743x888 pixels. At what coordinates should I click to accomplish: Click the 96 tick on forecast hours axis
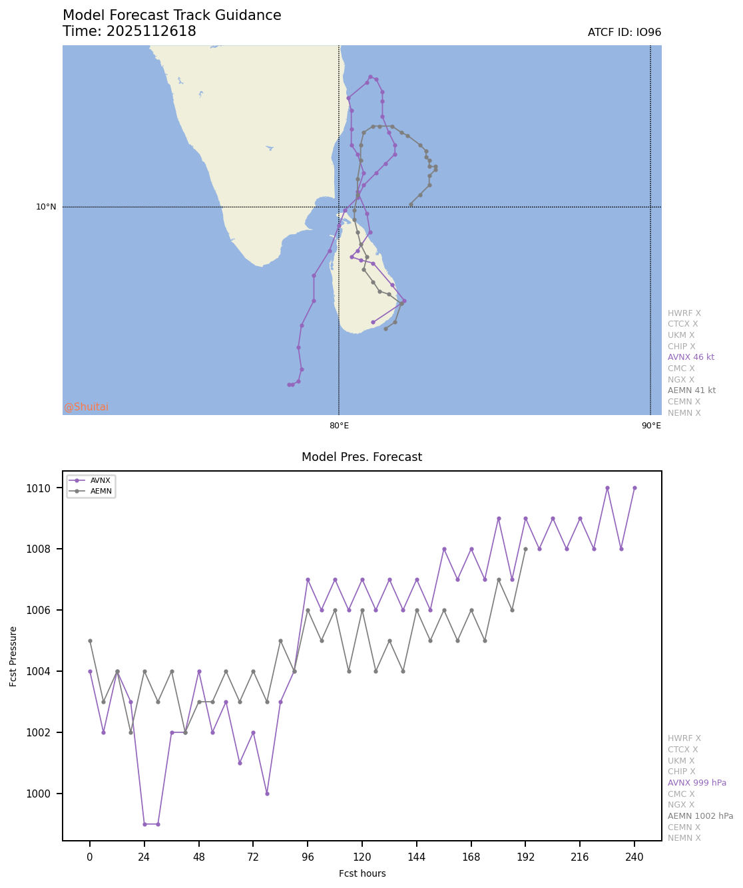click(308, 857)
